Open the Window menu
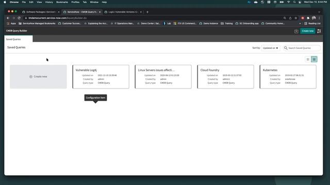This screenshot has width=330, height=185. [94, 2]
